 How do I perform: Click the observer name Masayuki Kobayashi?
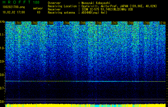point(96,3)
